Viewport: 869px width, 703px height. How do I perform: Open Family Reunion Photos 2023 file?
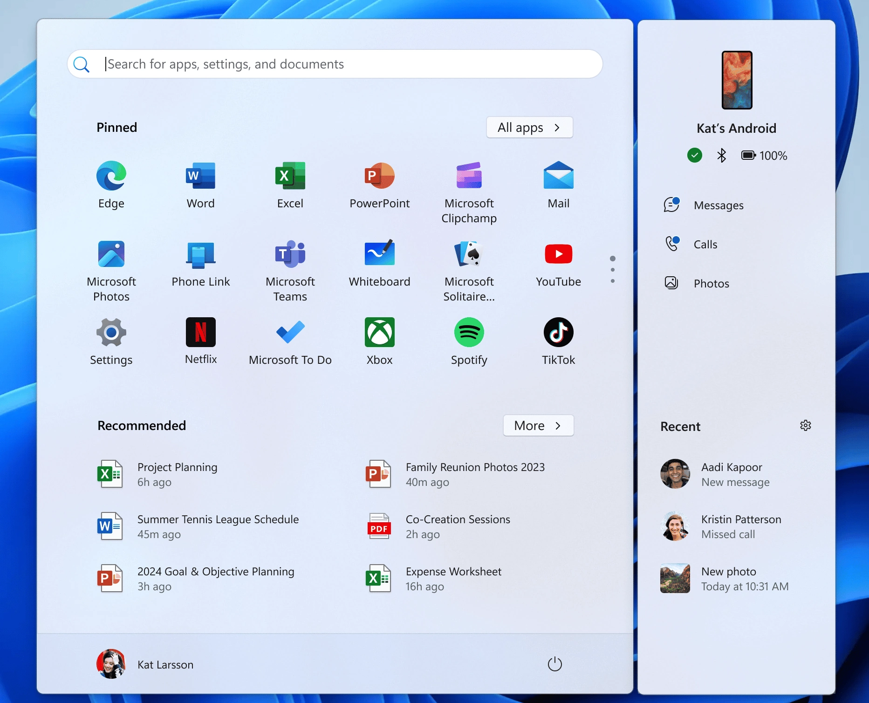456,474
